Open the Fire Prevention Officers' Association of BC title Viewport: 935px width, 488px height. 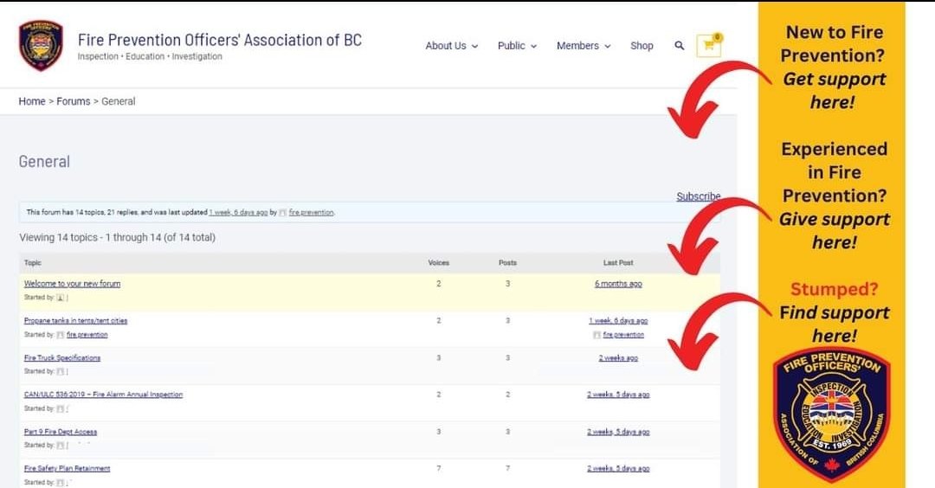point(219,40)
